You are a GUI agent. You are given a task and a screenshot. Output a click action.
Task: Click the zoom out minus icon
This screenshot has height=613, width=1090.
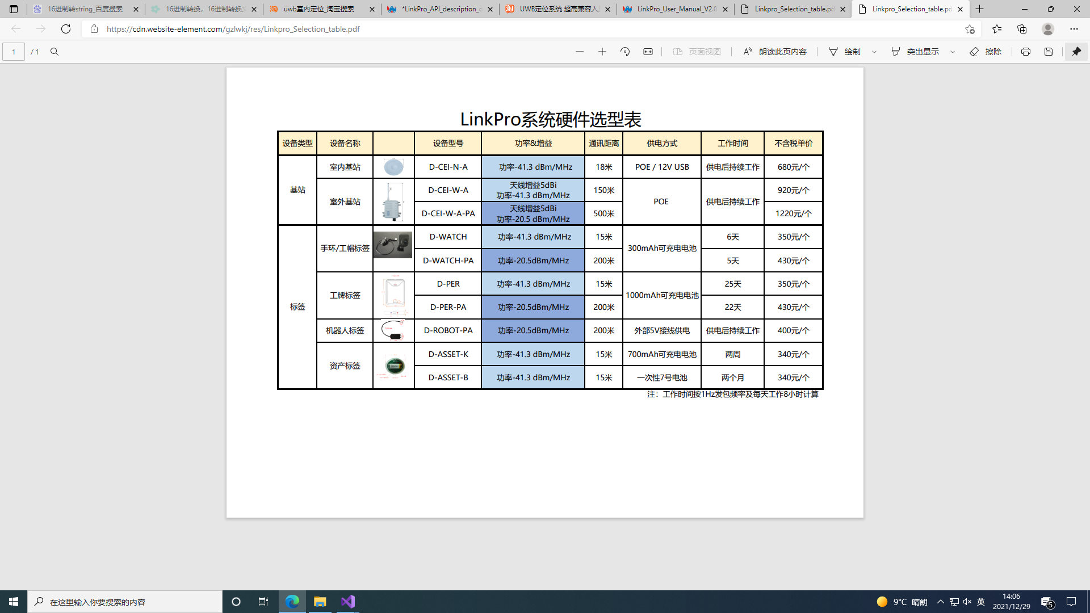pyautogui.click(x=579, y=52)
